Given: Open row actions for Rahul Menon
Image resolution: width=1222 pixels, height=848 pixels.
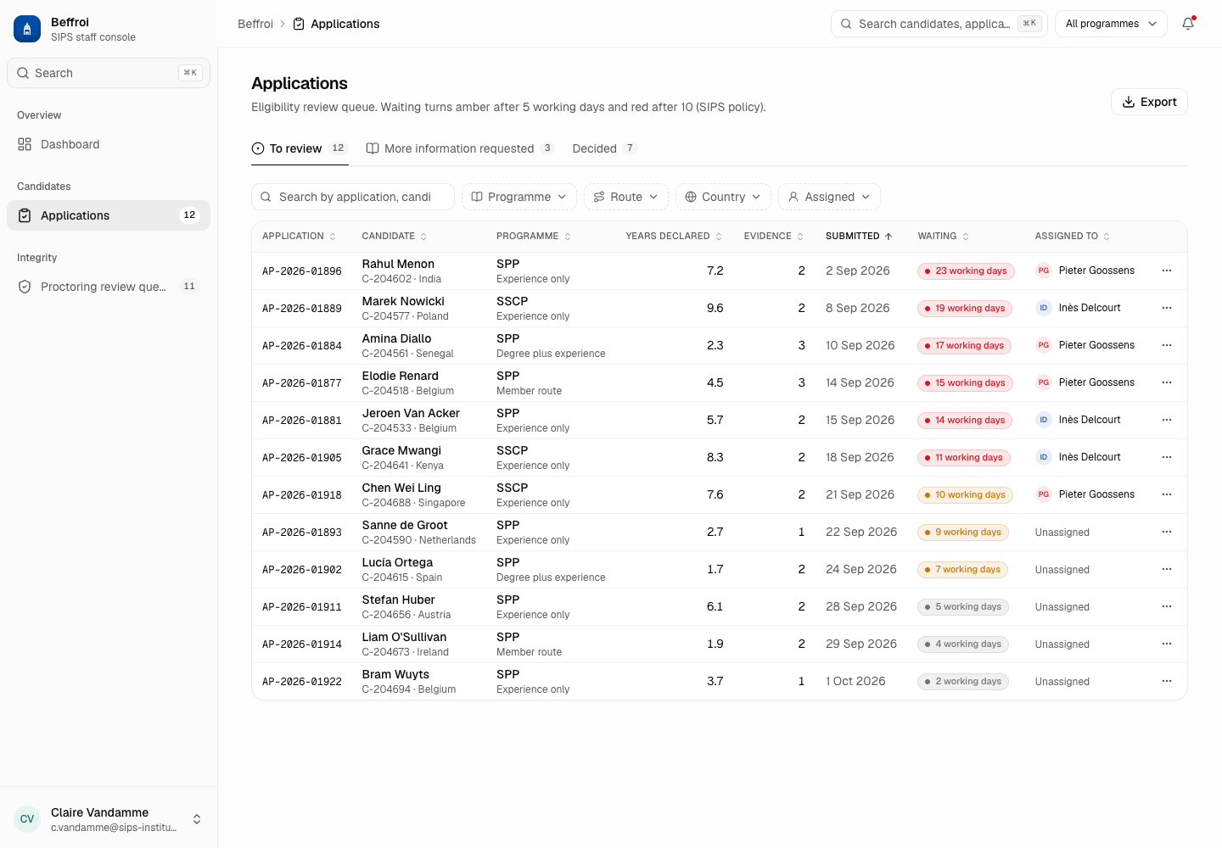Looking at the screenshot, I should coord(1167,271).
